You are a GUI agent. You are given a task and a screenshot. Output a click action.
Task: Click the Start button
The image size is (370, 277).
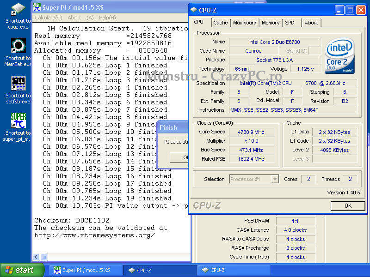[x=22, y=270]
